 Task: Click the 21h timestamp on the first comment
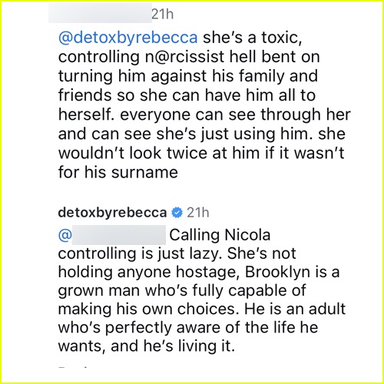pos(163,14)
